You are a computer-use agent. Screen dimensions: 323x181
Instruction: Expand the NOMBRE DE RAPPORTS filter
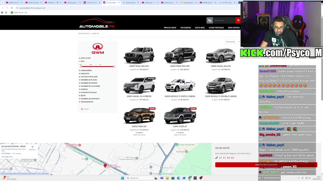point(89,99)
